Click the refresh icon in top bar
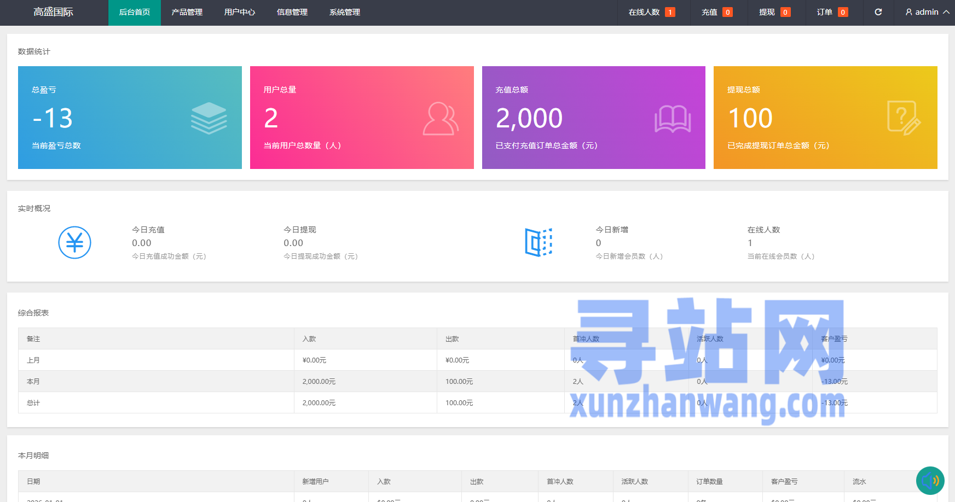The height and width of the screenshot is (502, 955). [878, 12]
